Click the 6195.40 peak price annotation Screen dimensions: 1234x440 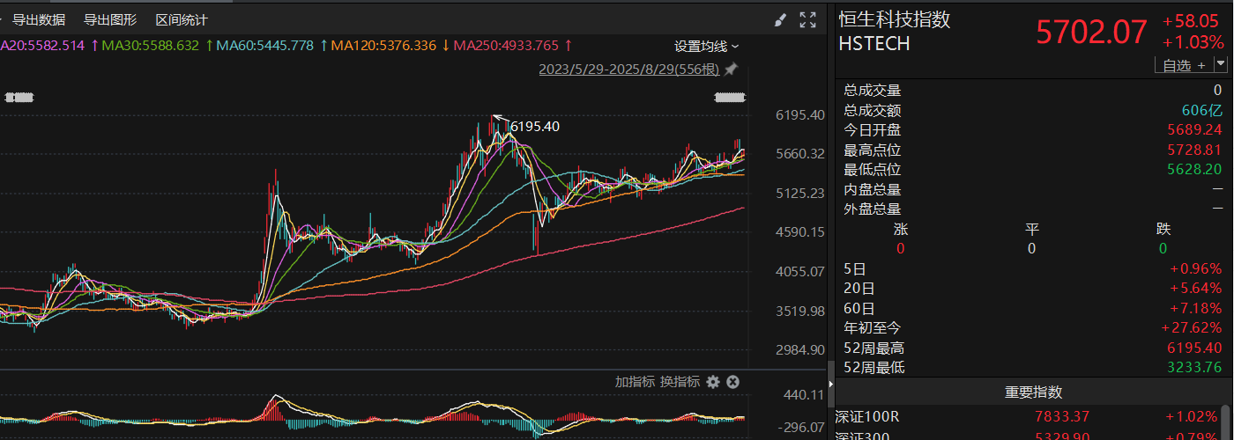[535, 127]
